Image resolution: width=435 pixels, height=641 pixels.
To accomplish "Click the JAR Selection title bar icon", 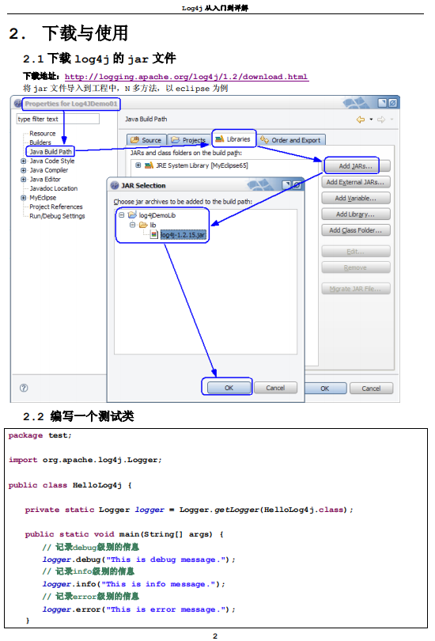I will [115, 185].
